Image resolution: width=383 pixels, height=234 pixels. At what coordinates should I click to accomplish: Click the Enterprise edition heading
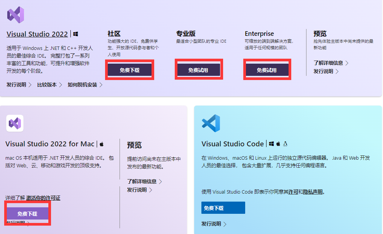point(259,34)
